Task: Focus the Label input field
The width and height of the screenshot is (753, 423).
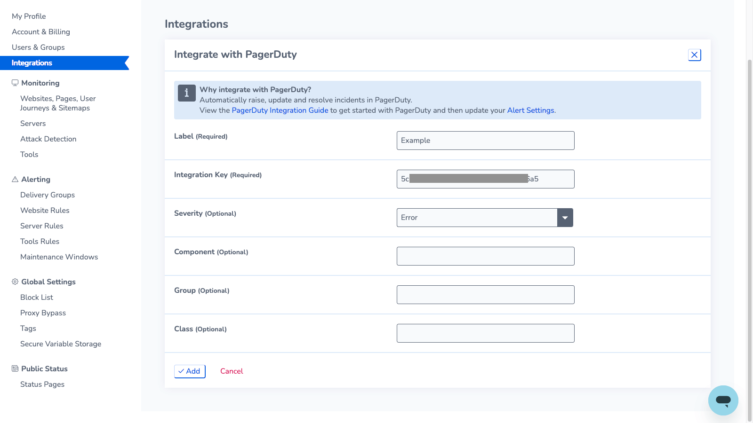Action: pos(485,141)
